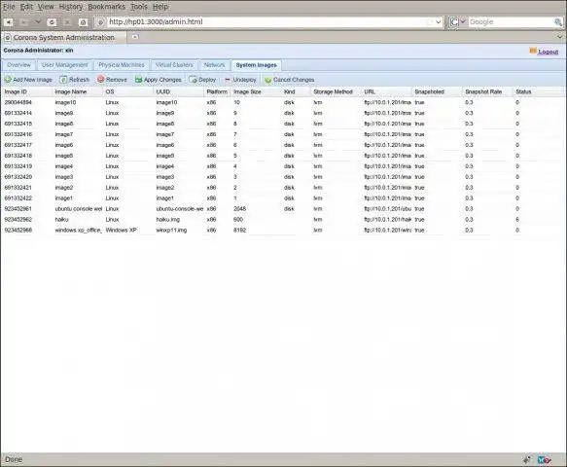567x467 pixels.
Task: Open the History menu
Action: click(71, 7)
